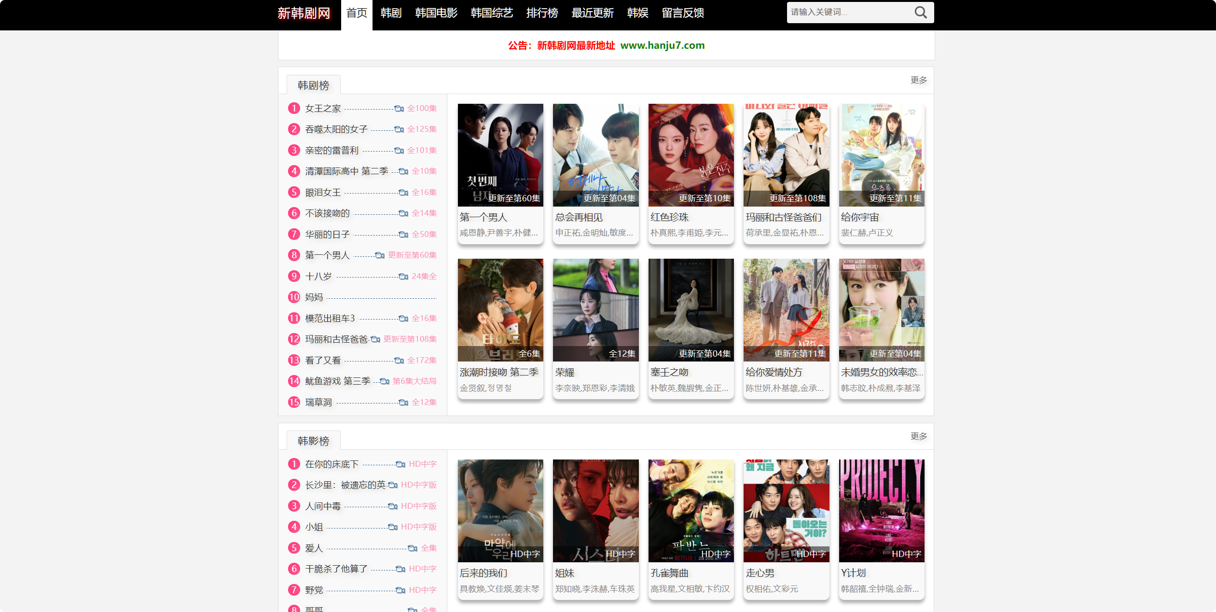Viewport: 1216px width, 612px height.
Task: Click the search magnifier icon
Action: click(x=921, y=13)
